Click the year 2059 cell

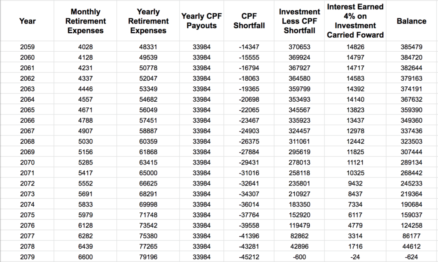[27, 47]
